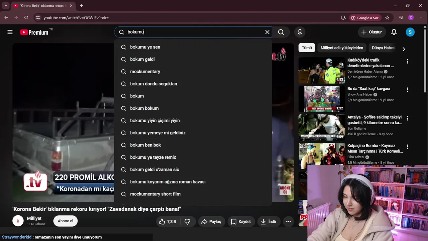This screenshot has width=428, height=241.
Task: Click the install or cast icon in the address bar
Action: [x=343, y=18]
